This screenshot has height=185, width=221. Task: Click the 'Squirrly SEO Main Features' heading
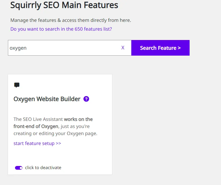click(x=64, y=5)
